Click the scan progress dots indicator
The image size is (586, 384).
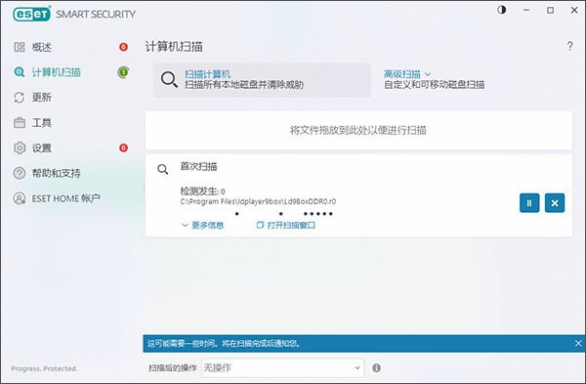click(x=284, y=214)
